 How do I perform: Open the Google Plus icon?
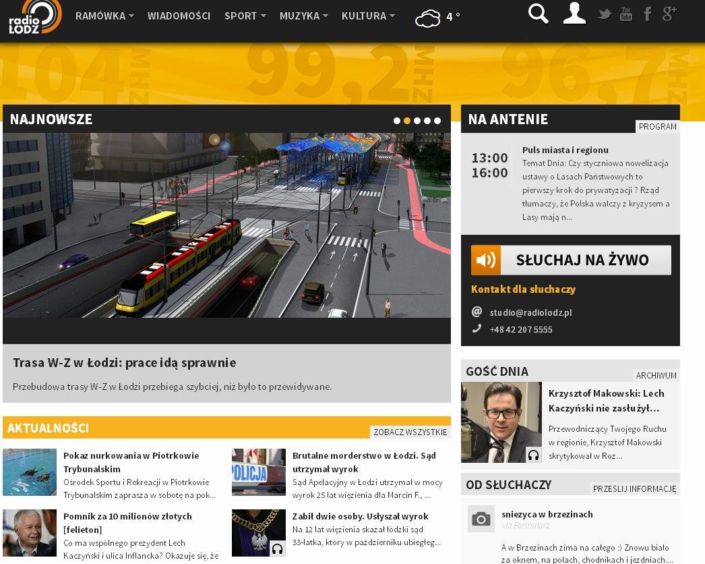(669, 14)
